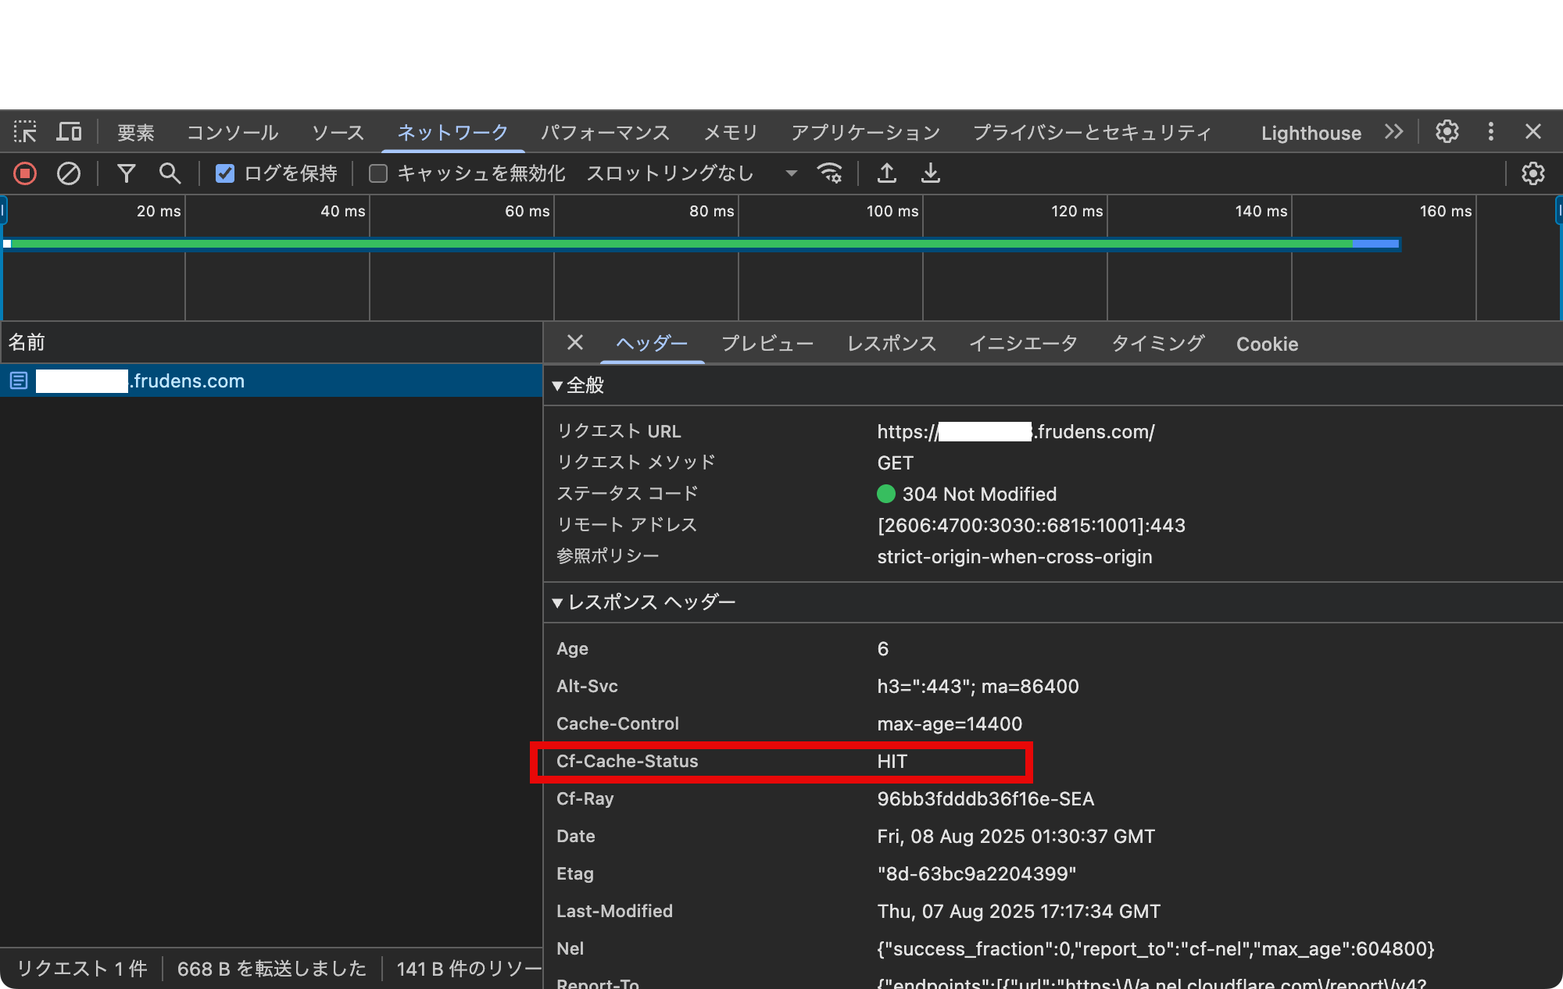Click the GET method value
Image resolution: width=1563 pixels, height=989 pixels.
pyautogui.click(x=895, y=462)
